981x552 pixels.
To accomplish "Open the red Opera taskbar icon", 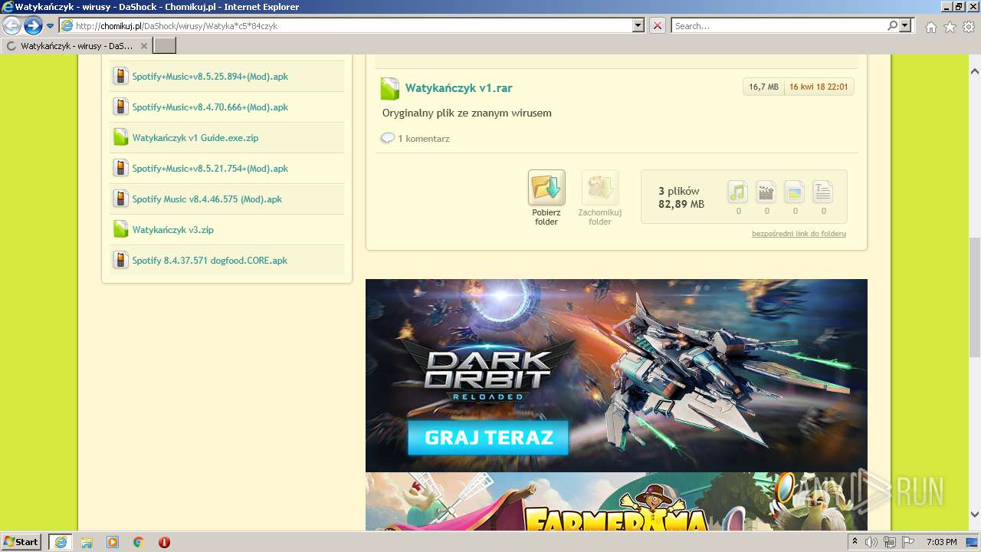I will (x=164, y=542).
